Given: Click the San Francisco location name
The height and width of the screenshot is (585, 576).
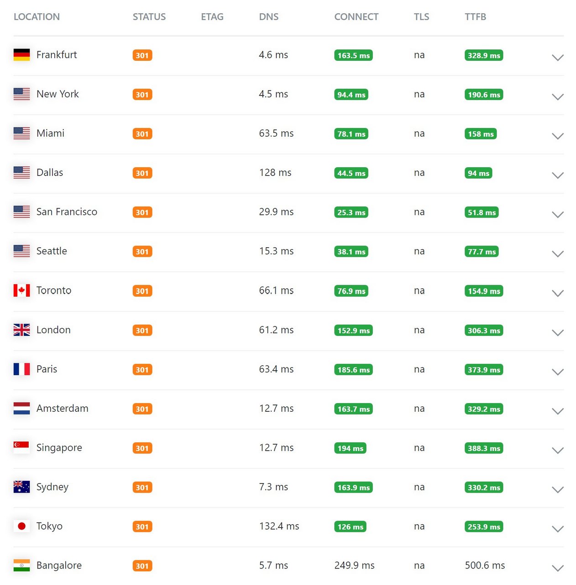Looking at the screenshot, I should (x=67, y=212).
